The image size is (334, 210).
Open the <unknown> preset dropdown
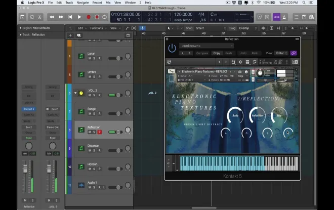(206, 46)
